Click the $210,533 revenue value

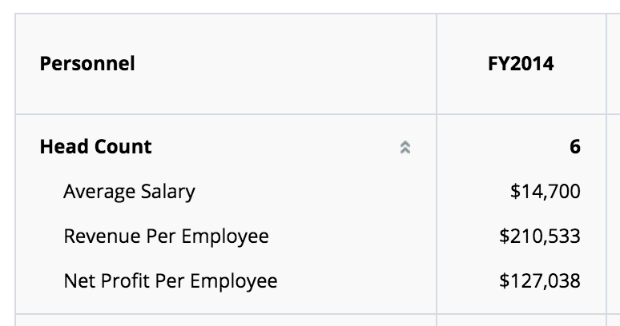click(x=540, y=237)
